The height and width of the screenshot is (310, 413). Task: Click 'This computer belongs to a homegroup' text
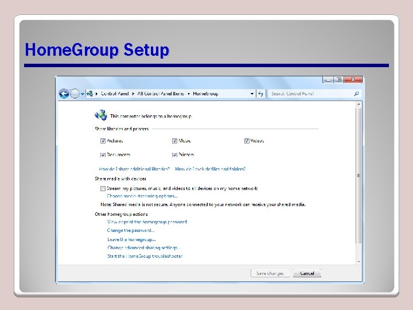point(151,116)
